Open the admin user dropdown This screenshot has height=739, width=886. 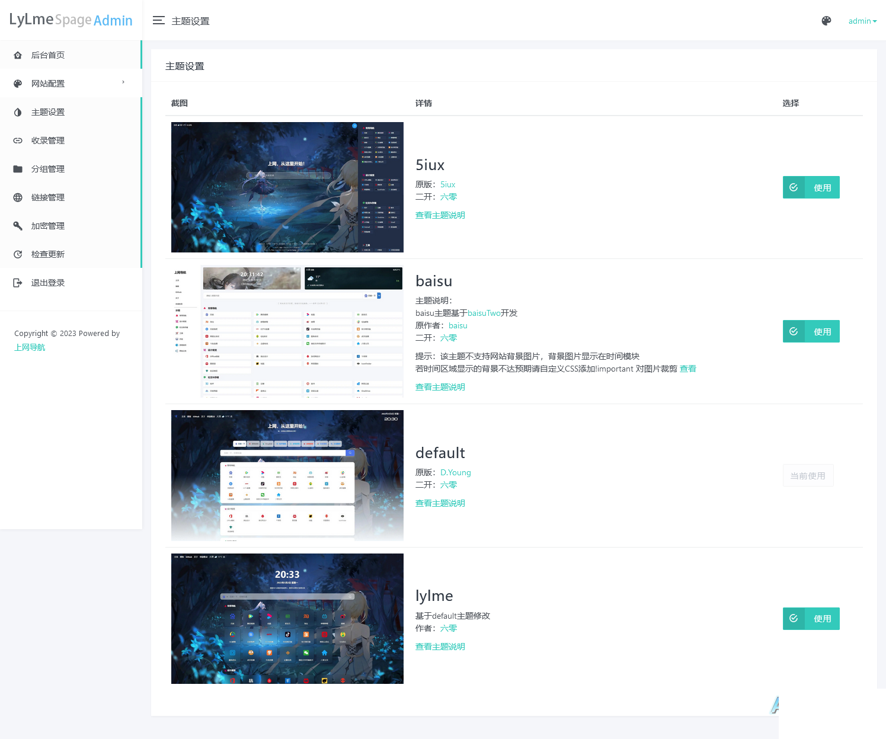coord(862,21)
